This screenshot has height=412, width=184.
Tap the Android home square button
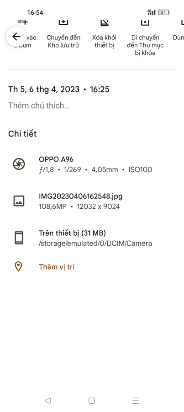click(x=91, y=401)
